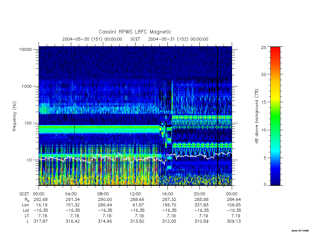
Task: Click the 5 label on the color scale
Action: click(265, 158)
